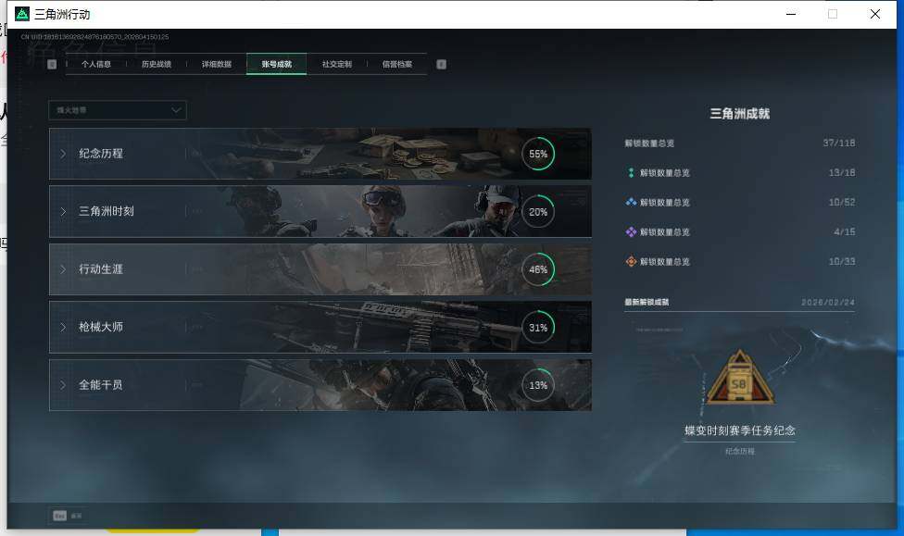
Task: Click the 20% progress ring on 三角洲时刻
Action: point(538,211)
